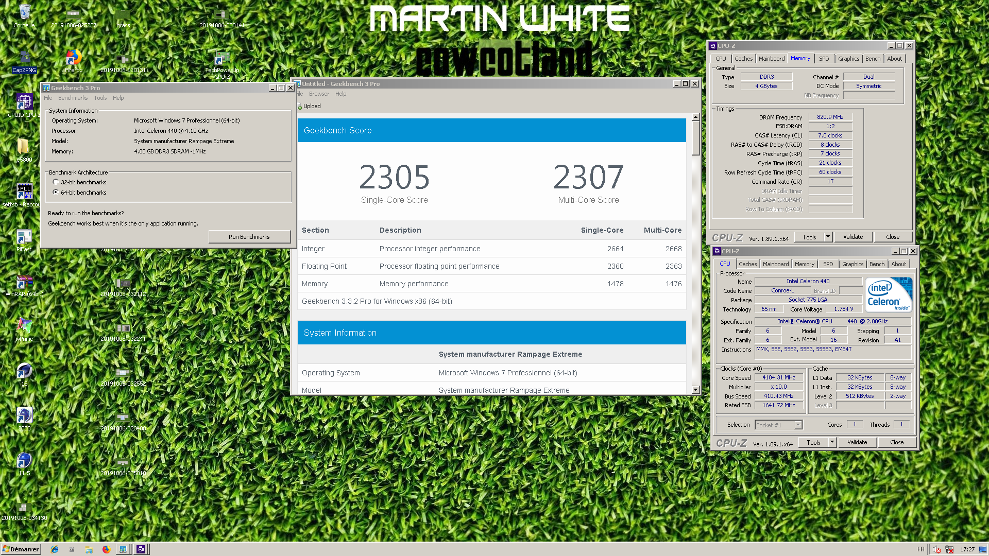The image size is (989, 556).
Task: Click the Démarrer start button
Action: pos(21,549)
